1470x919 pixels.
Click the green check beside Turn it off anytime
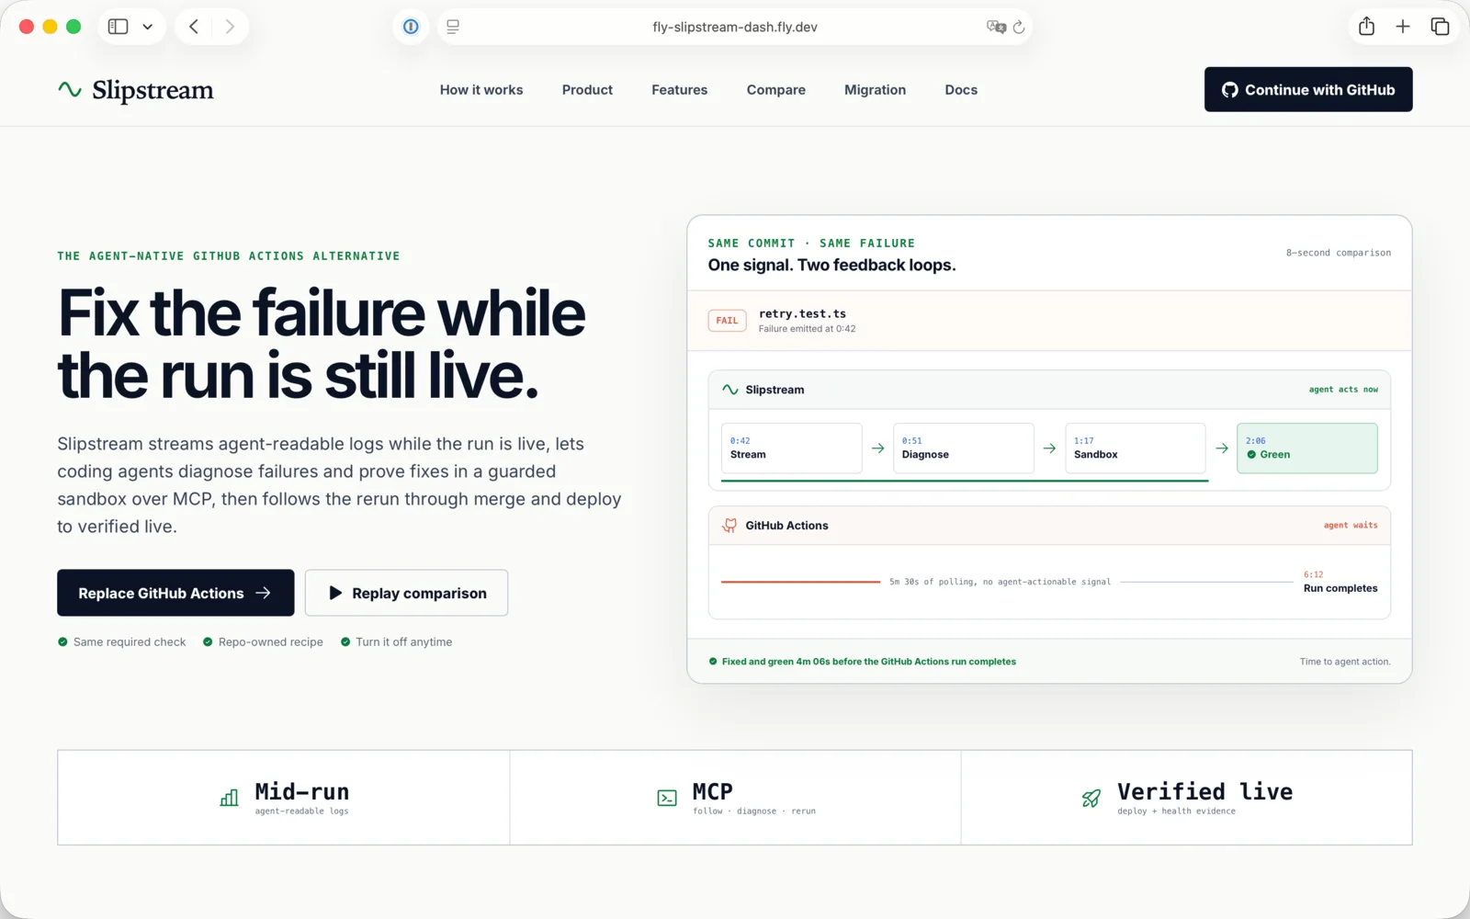pos(345,641)
